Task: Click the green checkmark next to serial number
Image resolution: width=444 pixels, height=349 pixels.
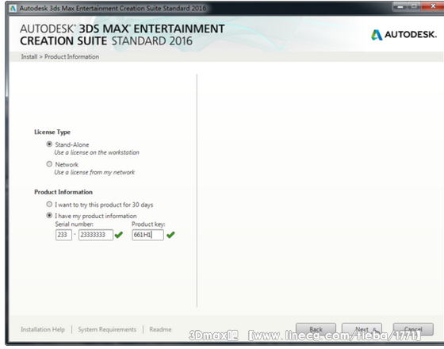Action: (x=119, y=235)
